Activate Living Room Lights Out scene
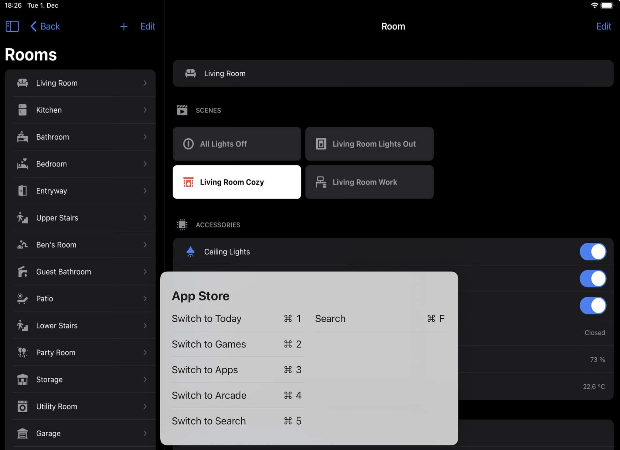This screenshot has height=450, width=620. (x=370, y=144)
